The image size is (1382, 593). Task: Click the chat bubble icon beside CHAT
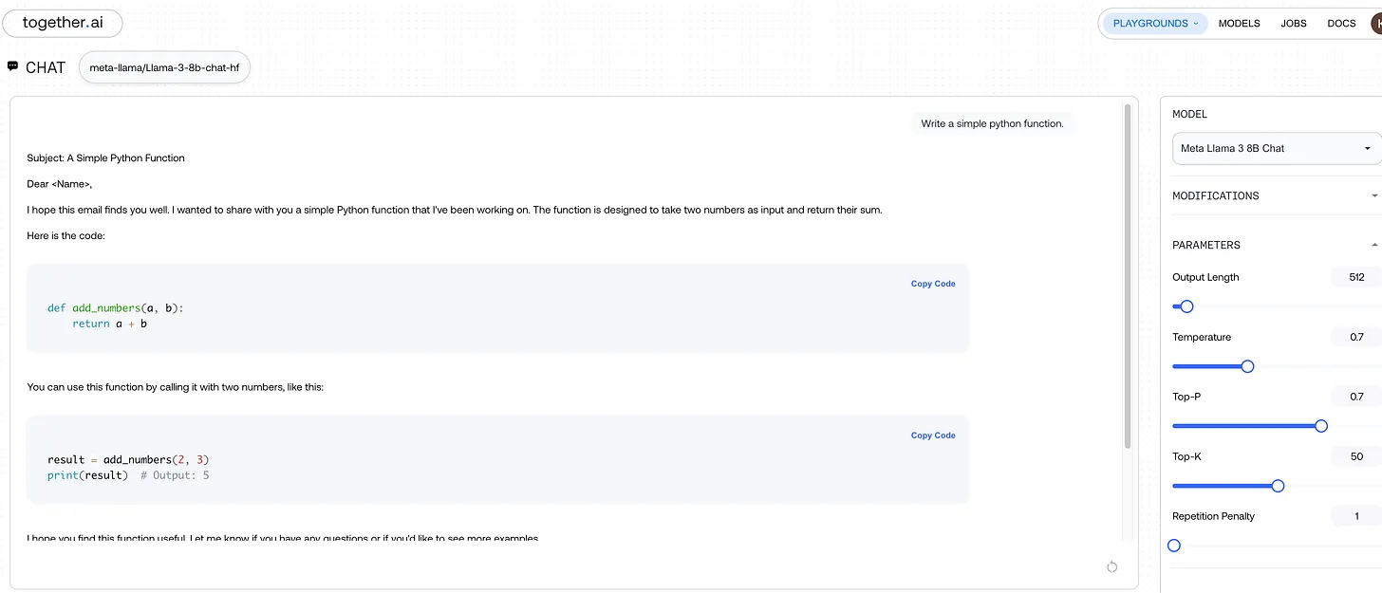(x=12, y=66)
